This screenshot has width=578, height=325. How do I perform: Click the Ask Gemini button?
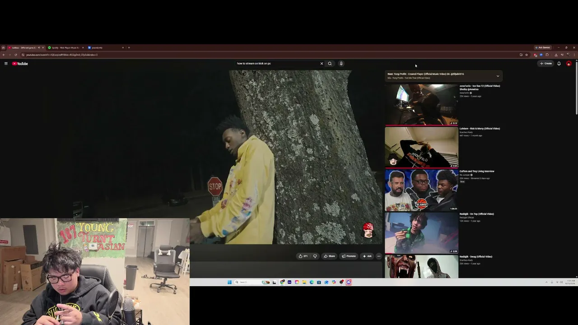tap(543, 47)
